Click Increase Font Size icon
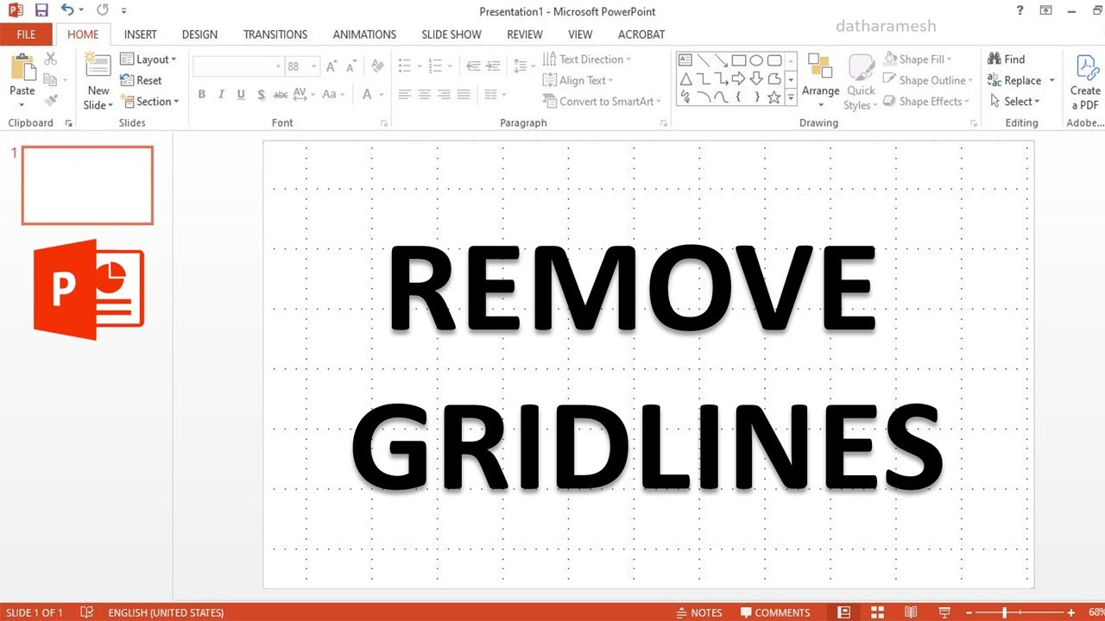This screenshot has width=1105, height=621. pos(331,66)
